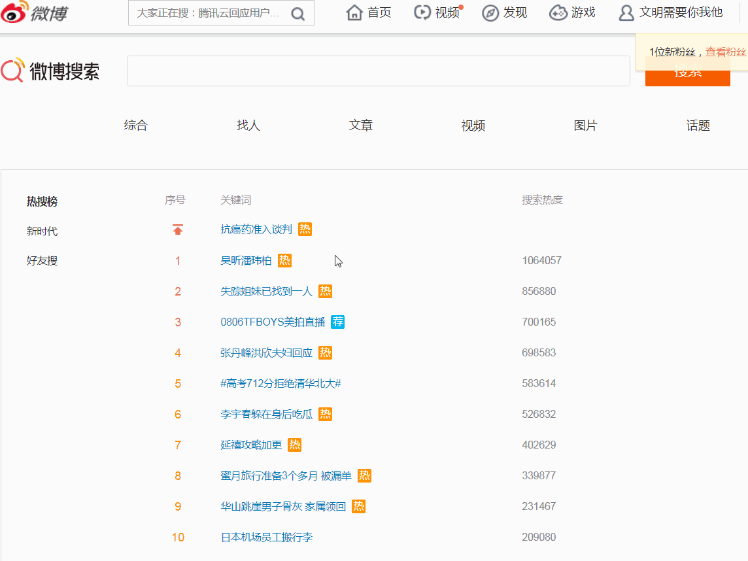Open 张丹峰洪欣夫妇回应 topic
748x561 pixels.
click(266, 352)
